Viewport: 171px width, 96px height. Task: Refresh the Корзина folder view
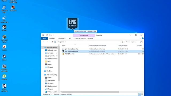click(x=122, y=42)
